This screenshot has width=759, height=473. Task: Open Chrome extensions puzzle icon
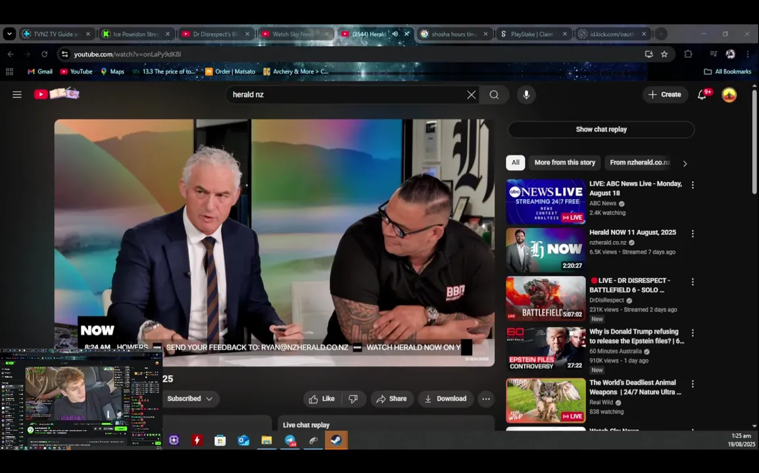click(688, 54)
